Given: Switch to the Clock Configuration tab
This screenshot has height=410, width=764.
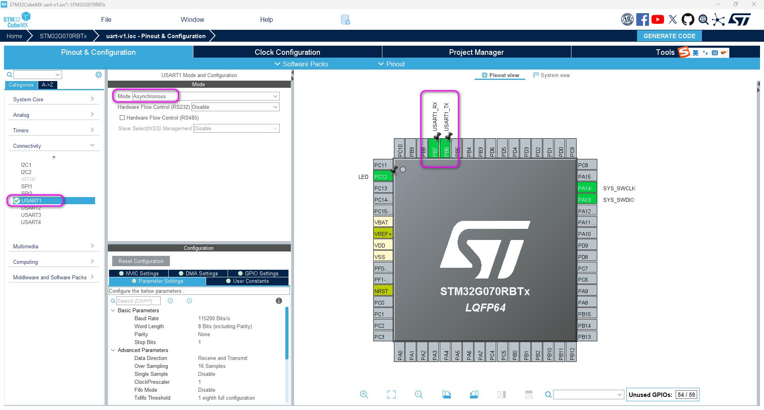Looking at the screenshot, I should (x=287, y=52).
